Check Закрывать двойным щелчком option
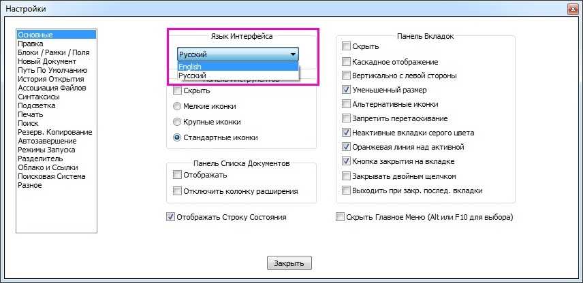The height and width of the screenshot is (283, 583). tap(347, 176)
